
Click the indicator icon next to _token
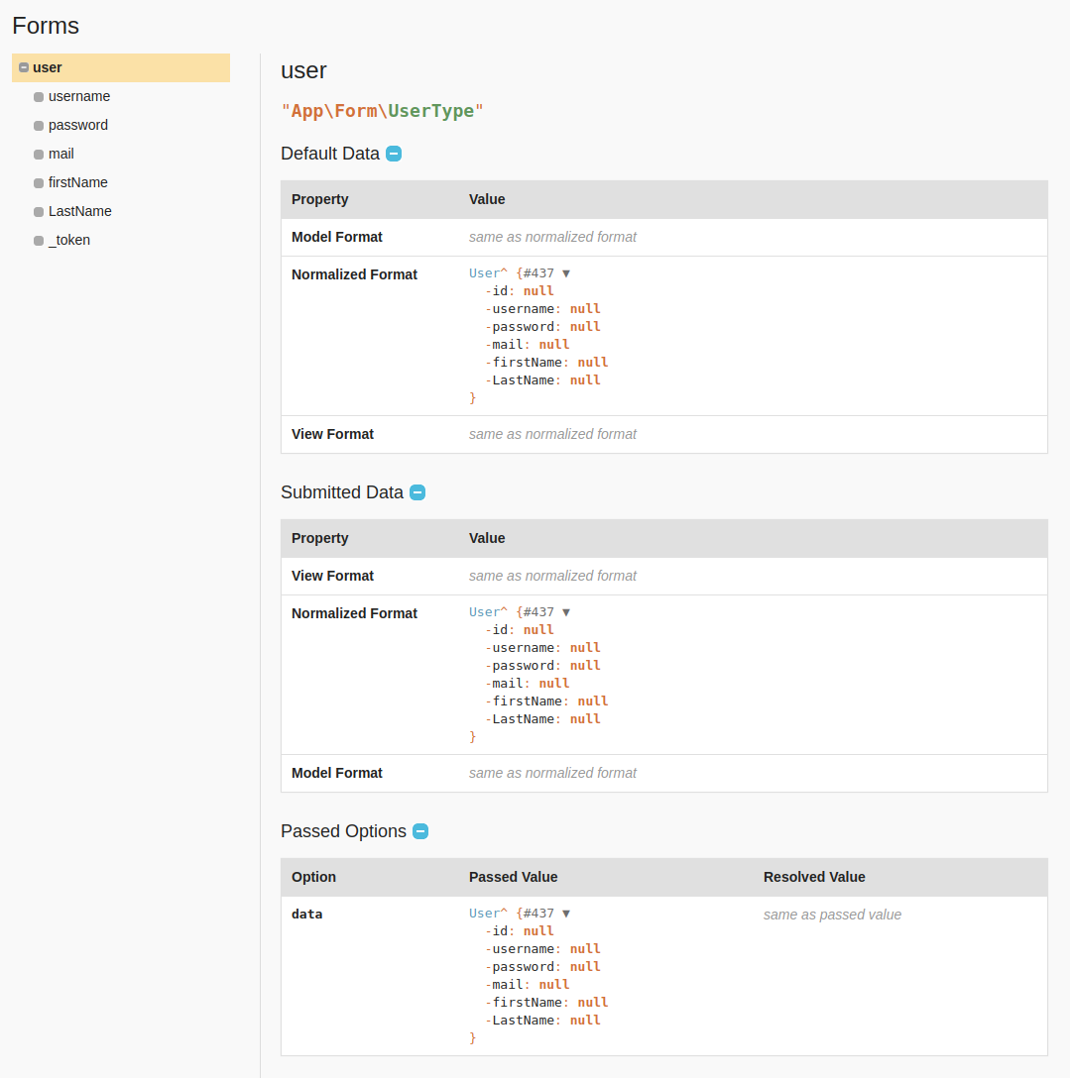click(37, 240)
